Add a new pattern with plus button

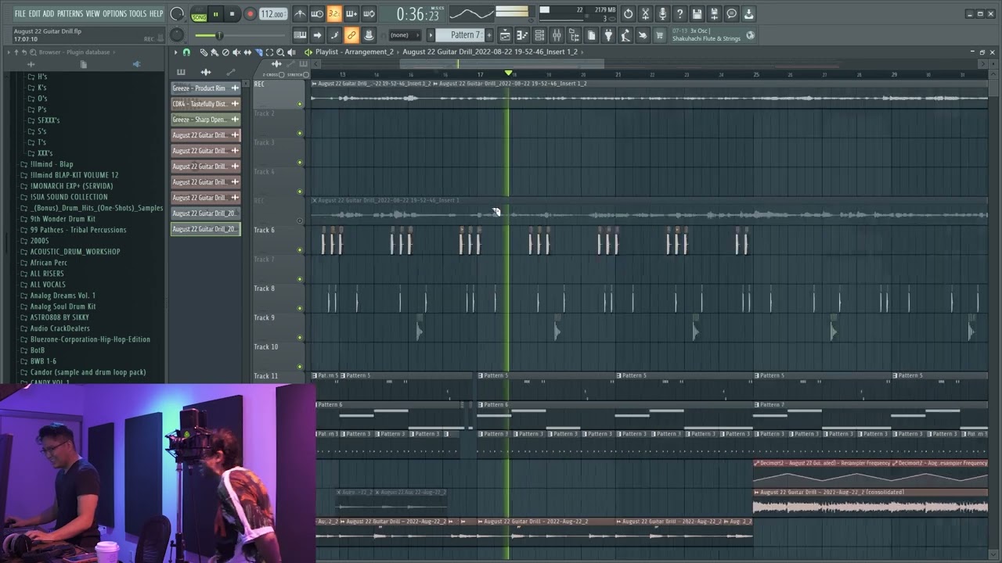point(490,35)
